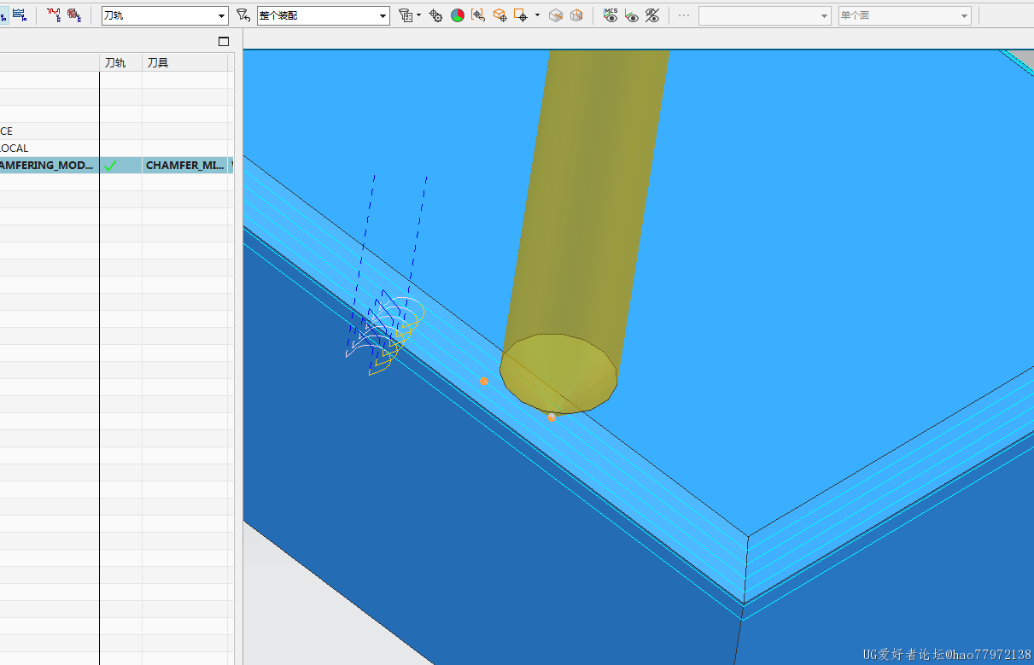Click the red-green color filter circle
The image size is (1034, 665).
tap(458, 15)
